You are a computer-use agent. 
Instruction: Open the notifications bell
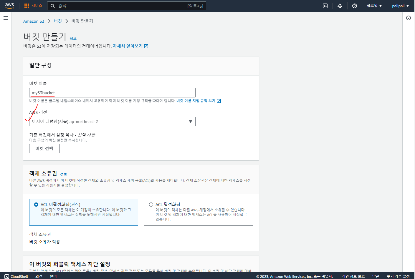pos(340,6)
